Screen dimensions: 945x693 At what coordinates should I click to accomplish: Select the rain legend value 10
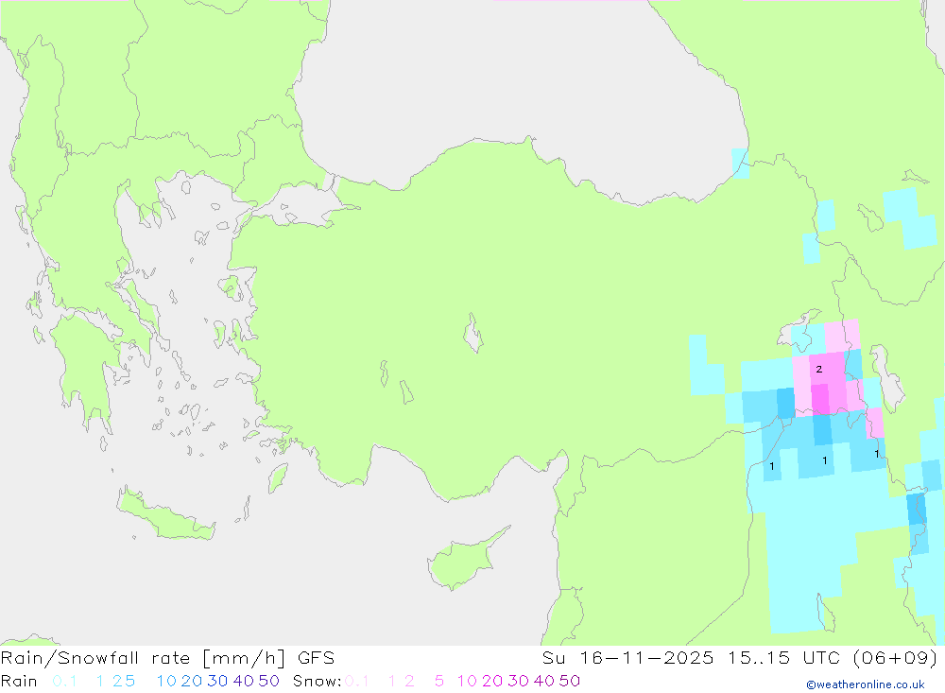click(x=166, y=681)
